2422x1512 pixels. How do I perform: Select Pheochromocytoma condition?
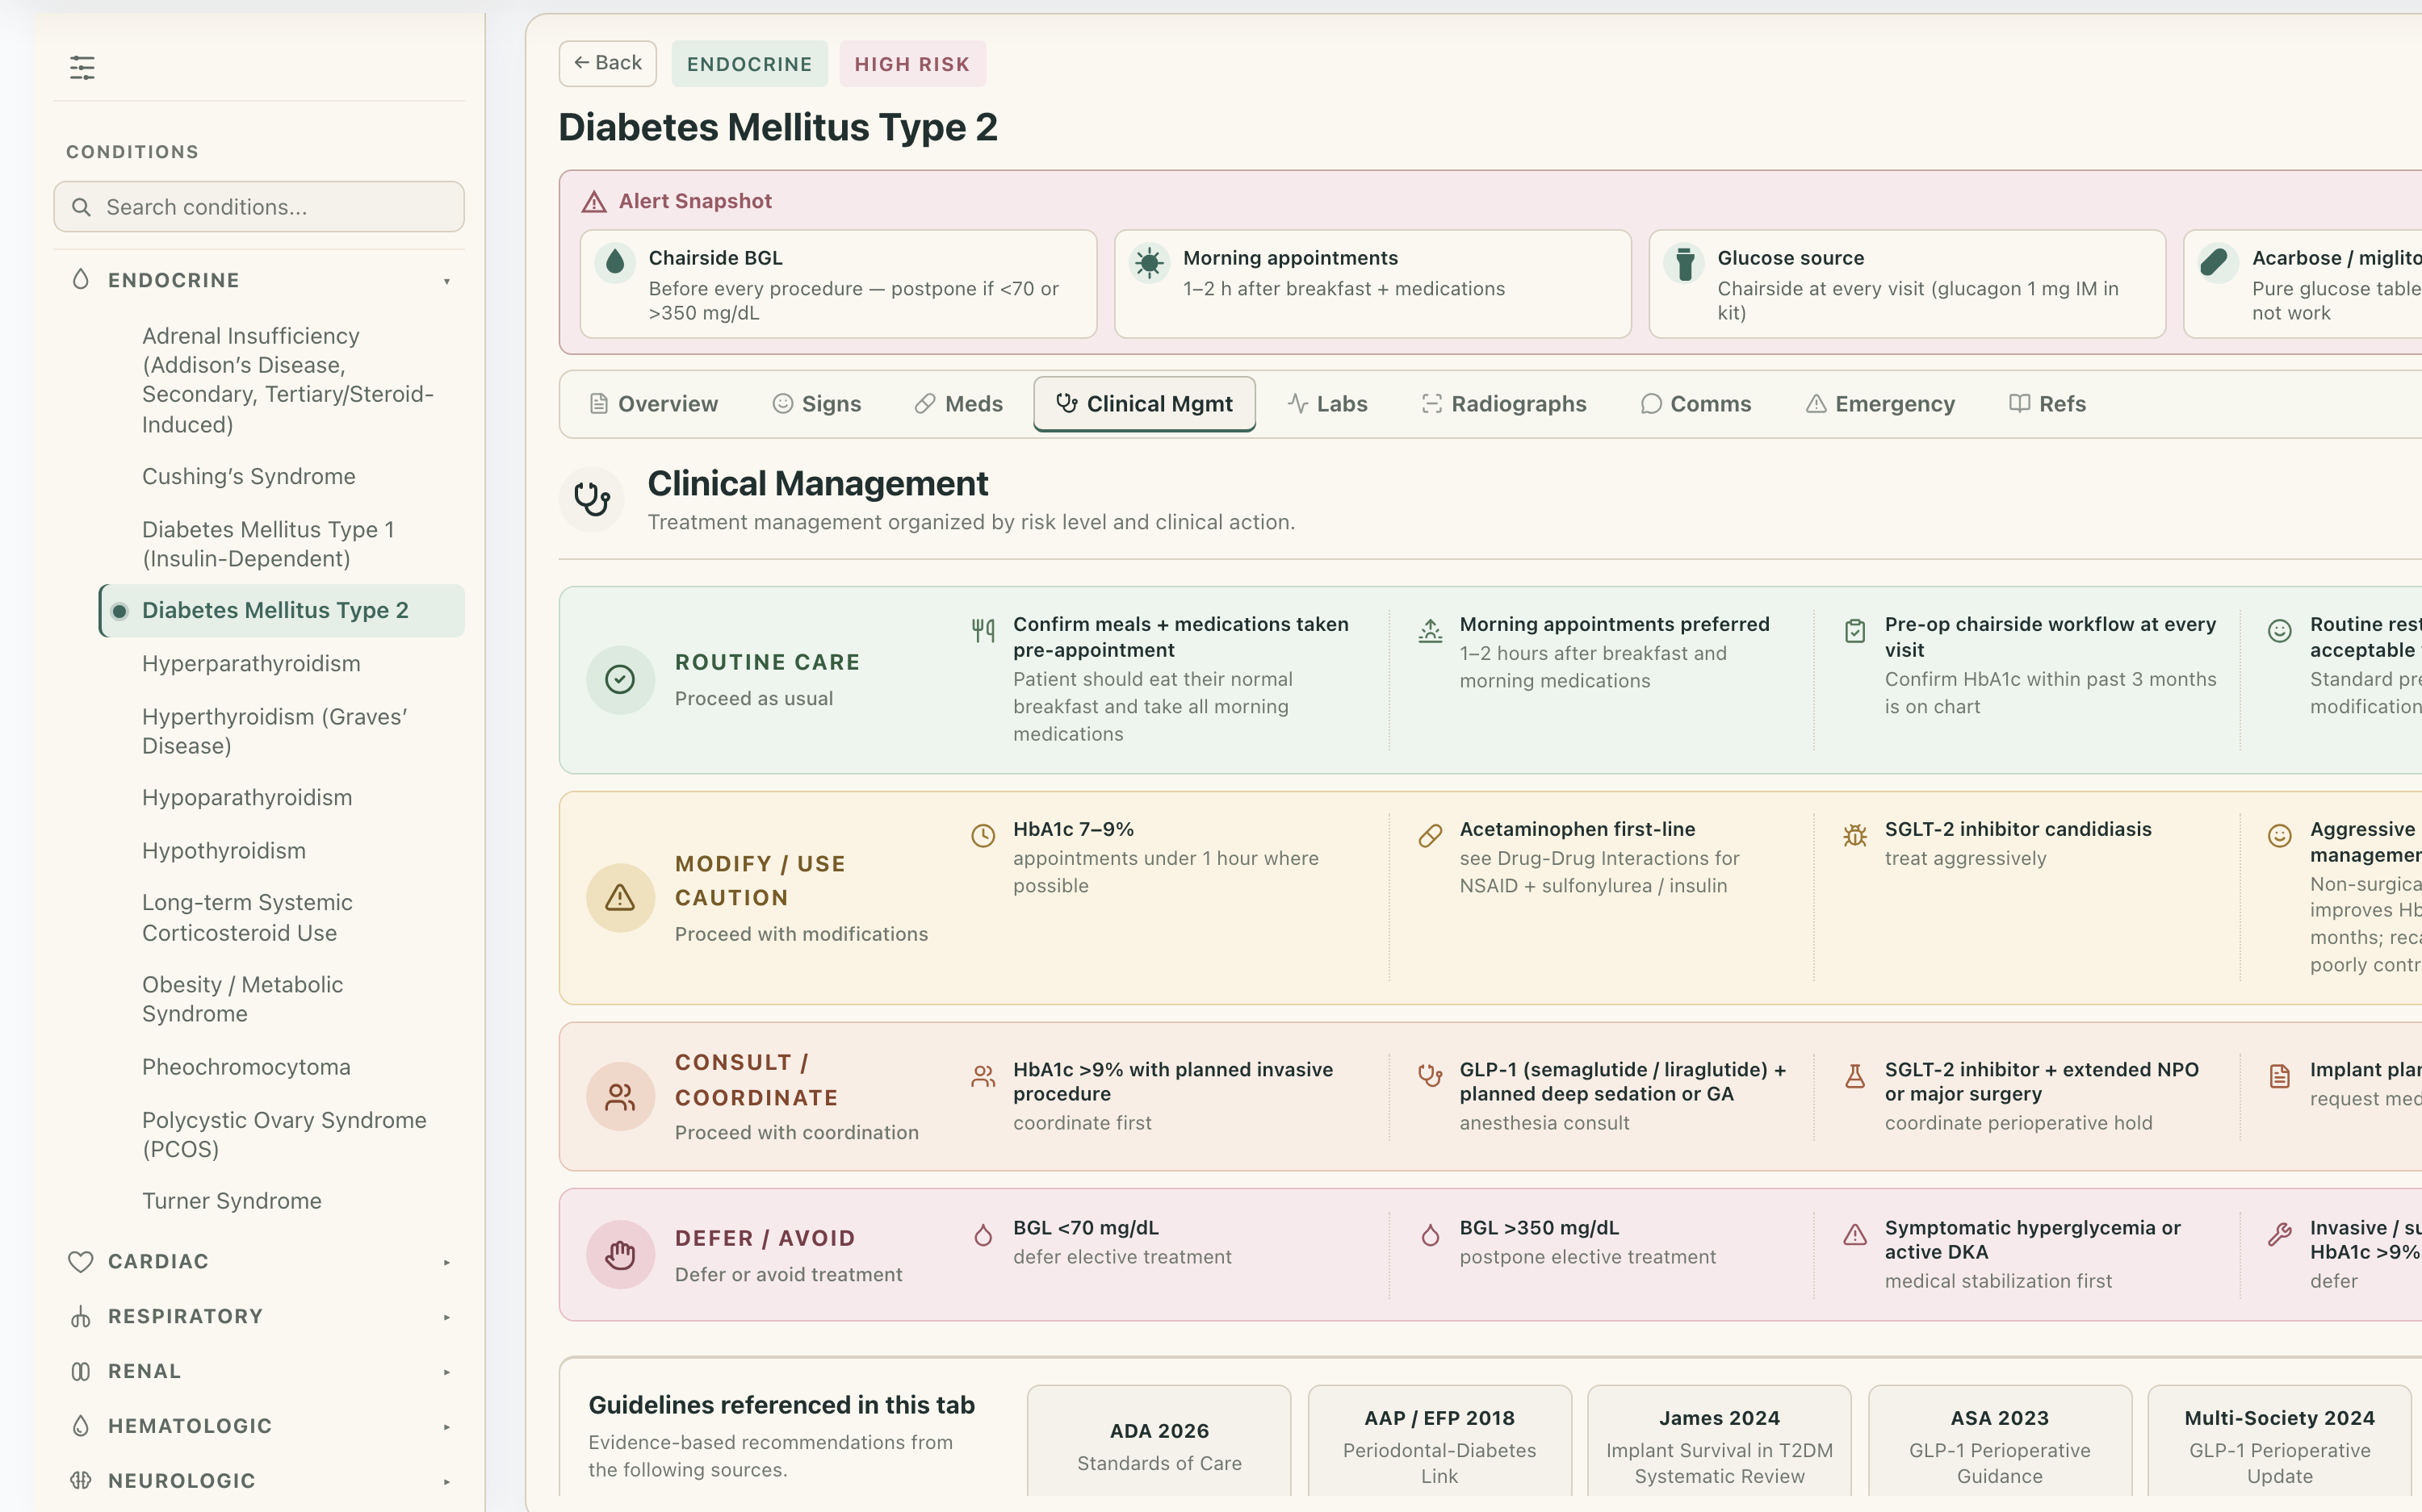[282, 1067]
